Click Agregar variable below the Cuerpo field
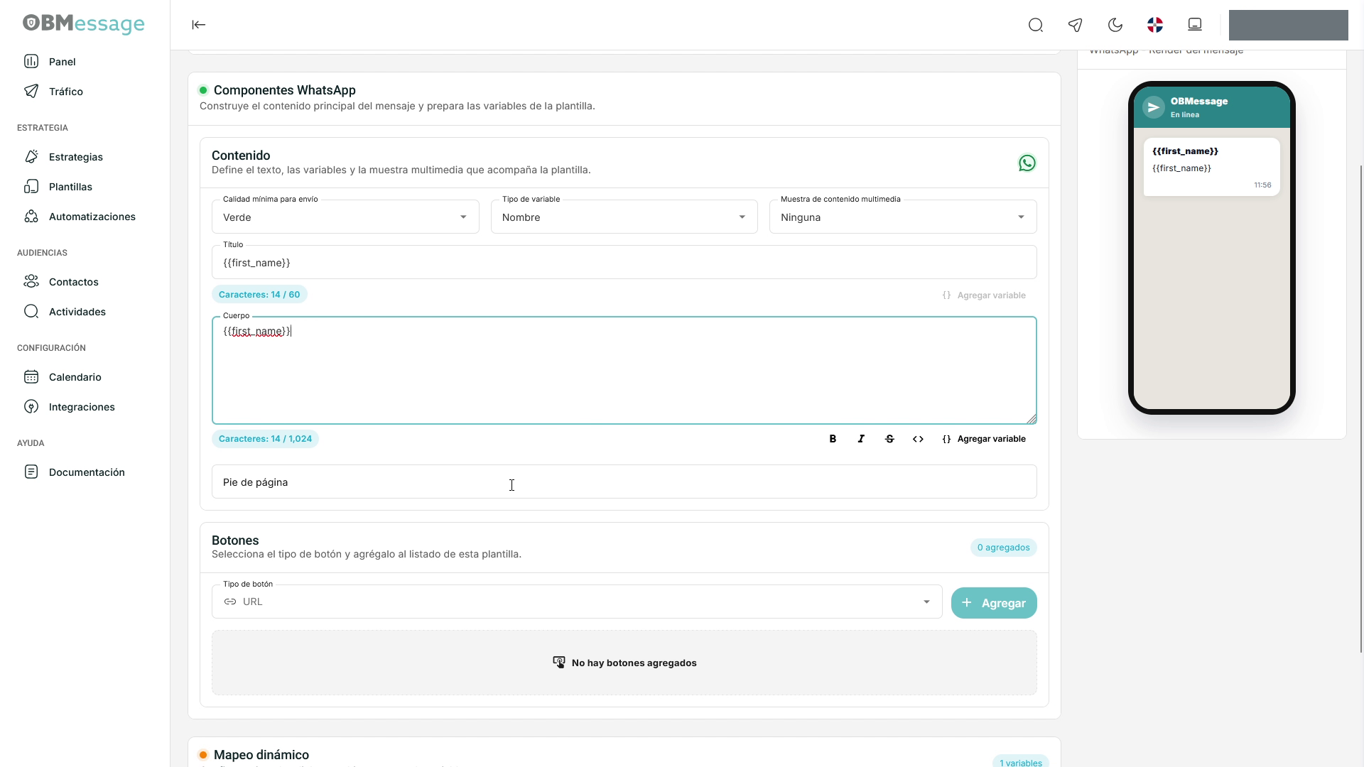 [x=984, y=439]
